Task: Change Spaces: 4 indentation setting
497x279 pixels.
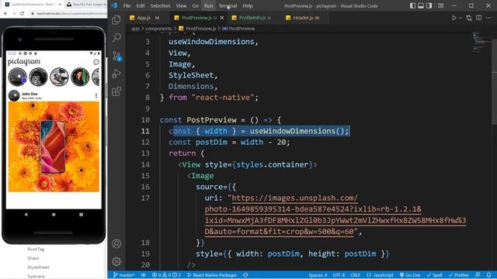Action: pos(318,275)
